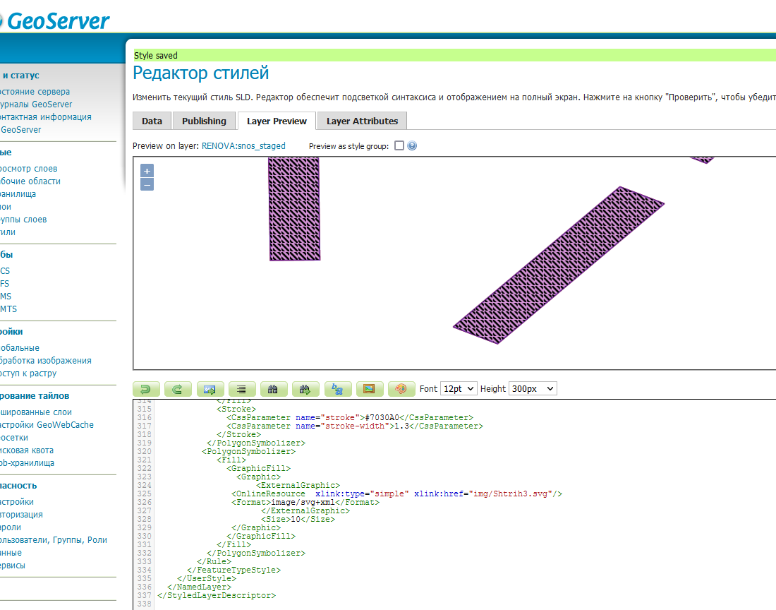776x610 pixels.
Task: Click the large diagonal hatched polygon in preview
Action: tap(559, 265)
